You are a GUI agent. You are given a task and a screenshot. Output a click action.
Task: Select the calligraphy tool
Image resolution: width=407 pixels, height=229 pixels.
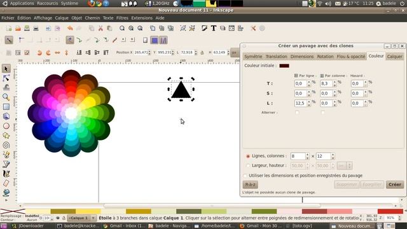pyautogui.click(x=6, y=174)
